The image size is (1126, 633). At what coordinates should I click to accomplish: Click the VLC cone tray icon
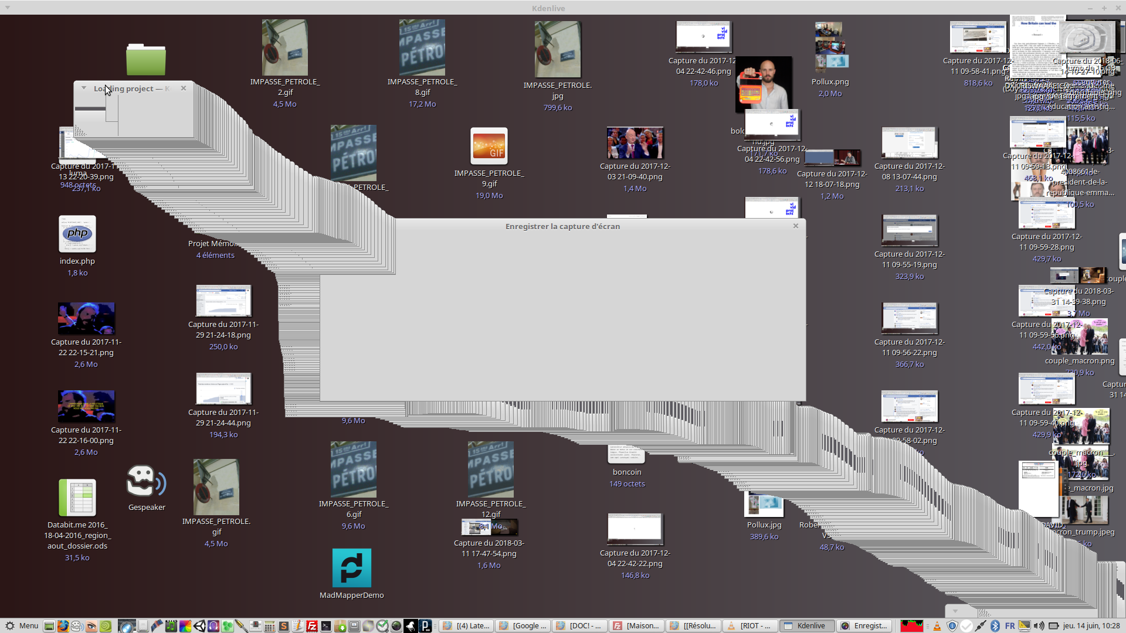pos(937,626)
